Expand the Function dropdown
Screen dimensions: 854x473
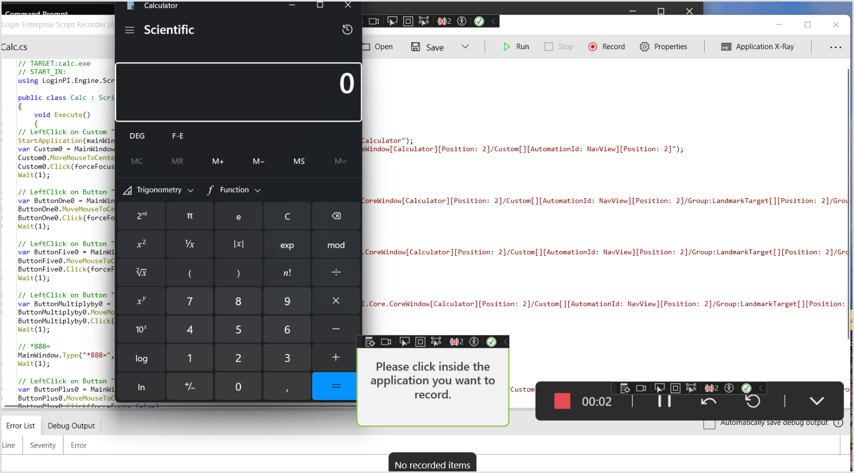pyautogui.click(x=234, y=190)
